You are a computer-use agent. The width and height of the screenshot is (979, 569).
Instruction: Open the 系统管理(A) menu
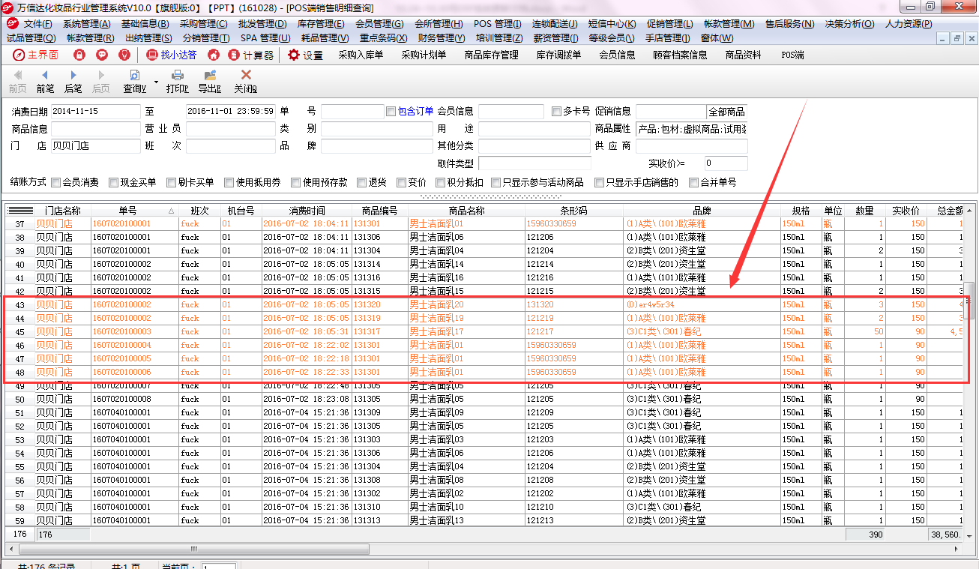point(86,24)
